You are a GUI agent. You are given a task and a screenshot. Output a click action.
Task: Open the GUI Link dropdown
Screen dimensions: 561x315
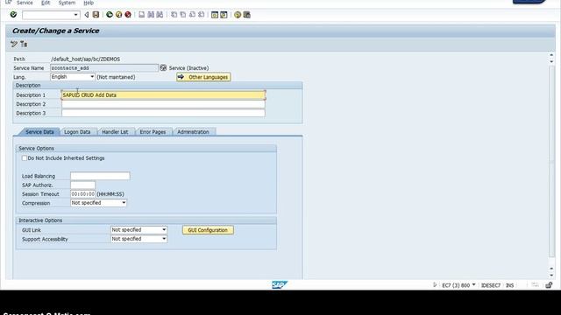point(164,230)
